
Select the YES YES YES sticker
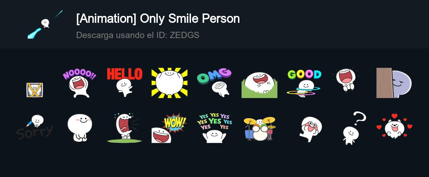pos(214,128)
